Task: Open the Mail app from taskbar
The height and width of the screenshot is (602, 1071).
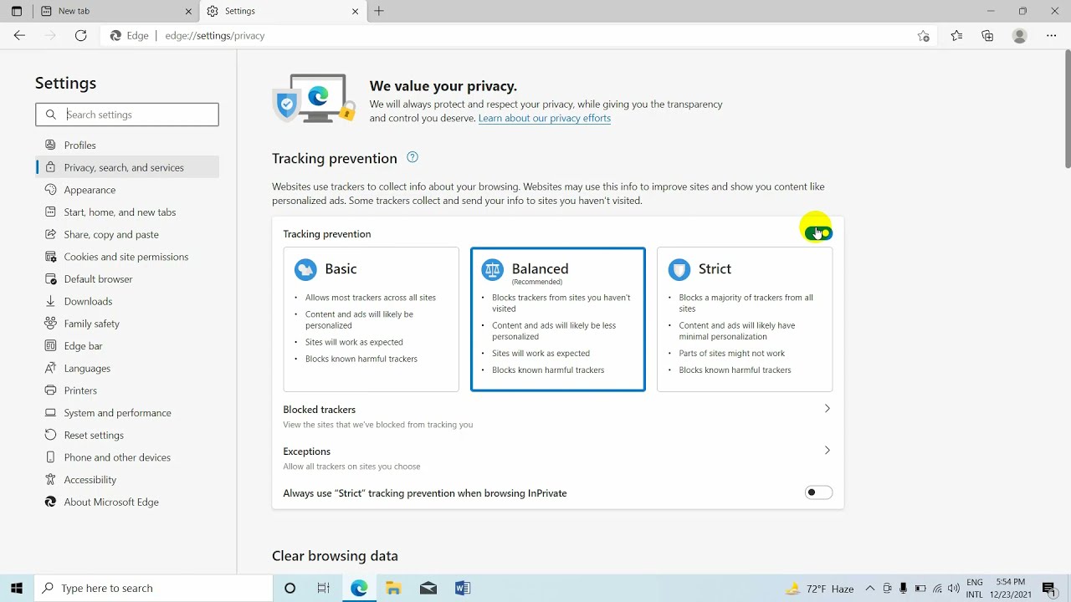Action: [x=428, y=589]
